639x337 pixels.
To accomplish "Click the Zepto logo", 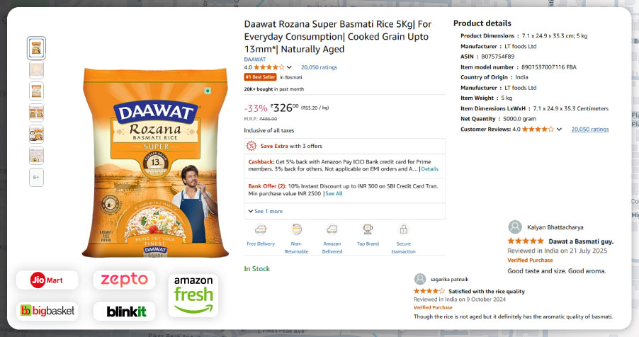I will (x=124, y=280).
